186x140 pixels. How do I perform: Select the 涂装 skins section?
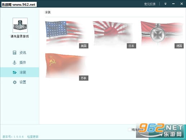(19, 72)
